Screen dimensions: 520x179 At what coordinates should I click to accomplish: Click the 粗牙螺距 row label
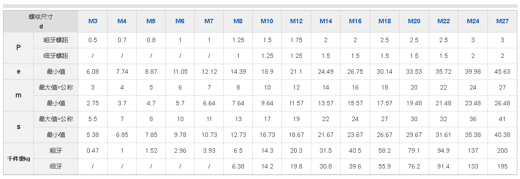[56, 40]
